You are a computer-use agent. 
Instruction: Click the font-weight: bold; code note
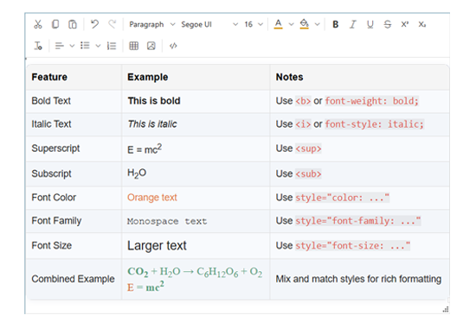pyautogui.click(x=372, y=100)
